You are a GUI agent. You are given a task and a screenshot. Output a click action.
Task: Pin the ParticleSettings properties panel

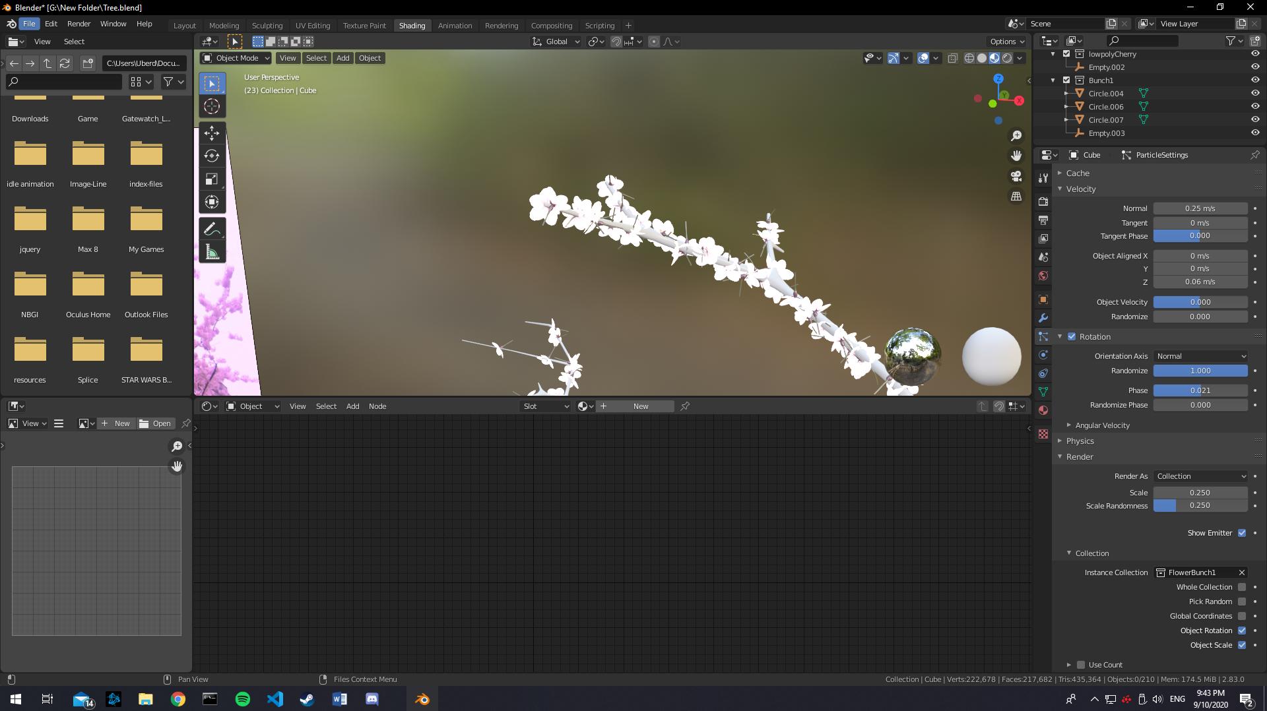(x=1254, y=155)
